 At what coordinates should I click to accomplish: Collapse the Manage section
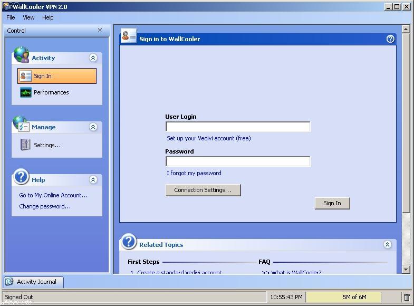tap(93, 127)
